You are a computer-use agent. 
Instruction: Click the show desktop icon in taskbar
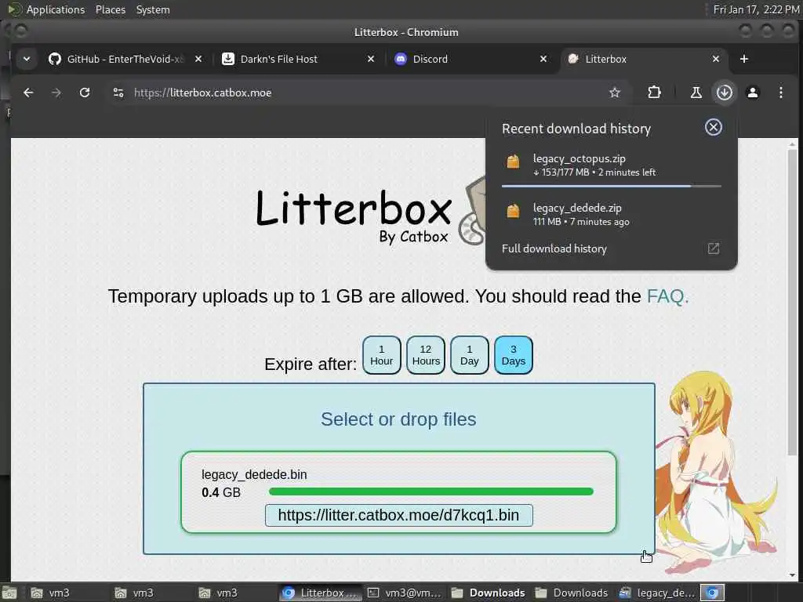pos(9,593)
